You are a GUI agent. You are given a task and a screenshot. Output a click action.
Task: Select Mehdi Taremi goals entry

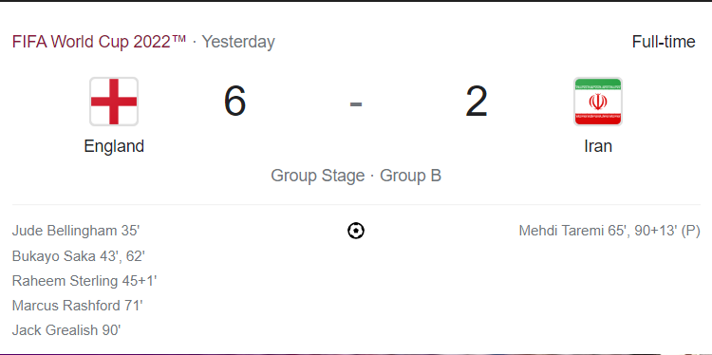[x=609, y=231]
